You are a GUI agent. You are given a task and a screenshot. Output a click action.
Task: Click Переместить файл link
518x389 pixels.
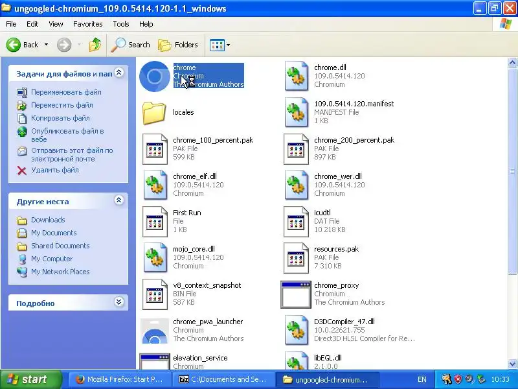62,105
